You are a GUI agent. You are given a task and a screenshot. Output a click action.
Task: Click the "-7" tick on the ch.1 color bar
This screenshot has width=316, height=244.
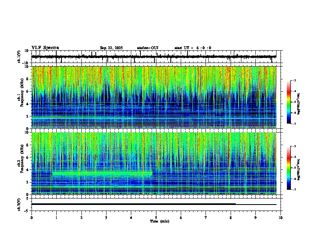[294, 124]
